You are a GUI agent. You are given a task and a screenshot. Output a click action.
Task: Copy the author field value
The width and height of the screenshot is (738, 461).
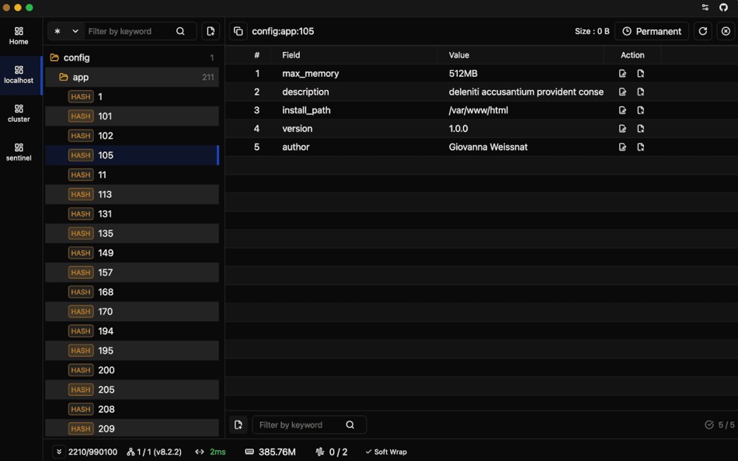pyautogui.click(x=639, y=147)
